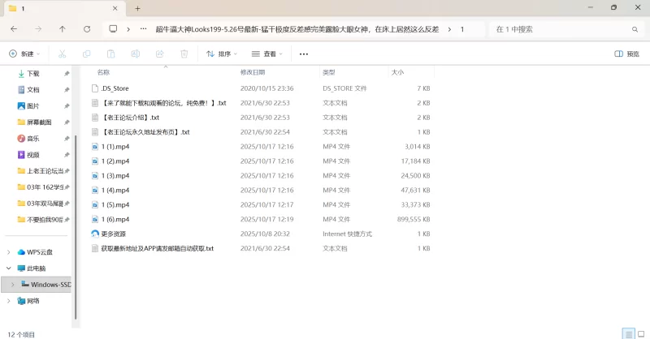Open a new tab with plus button
The image size is (650, 339).
pos(138,8)
